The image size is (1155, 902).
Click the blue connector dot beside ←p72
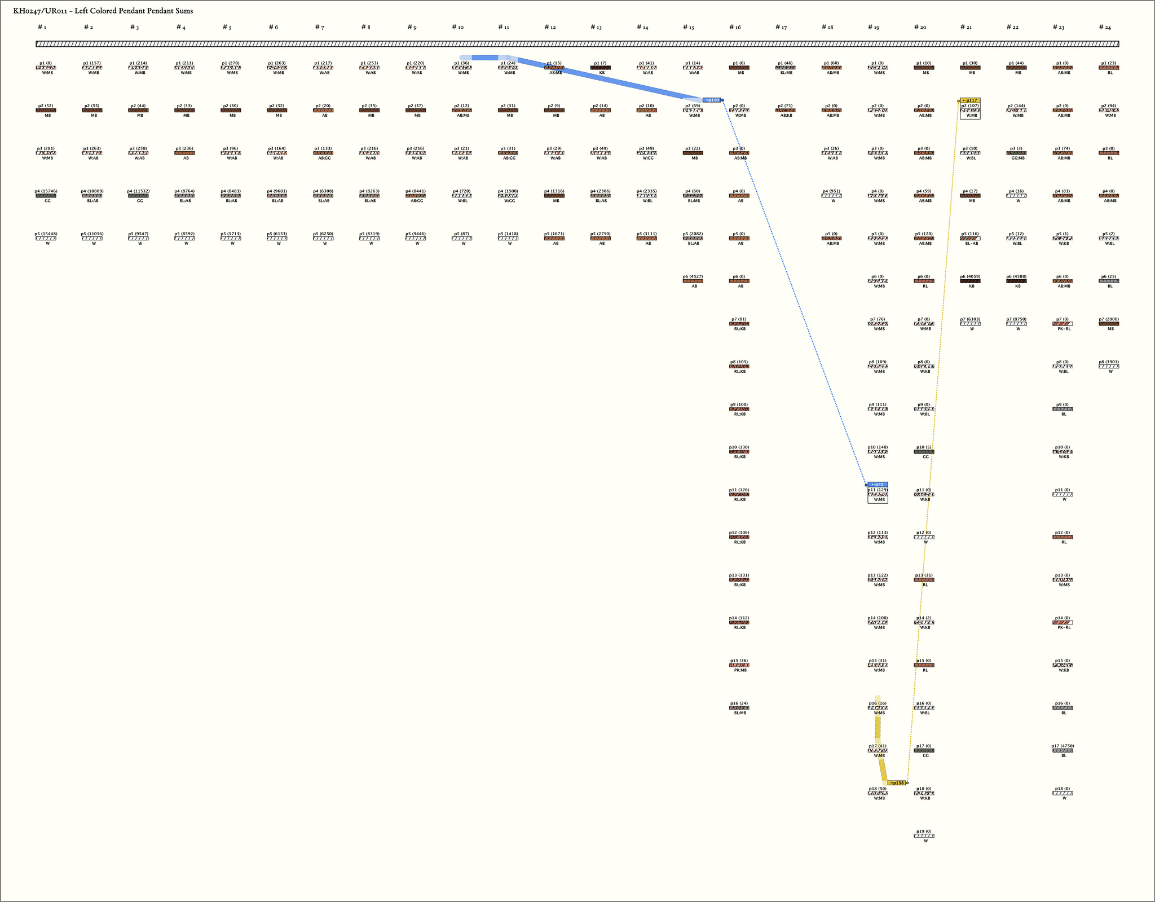tap(866, 485)
